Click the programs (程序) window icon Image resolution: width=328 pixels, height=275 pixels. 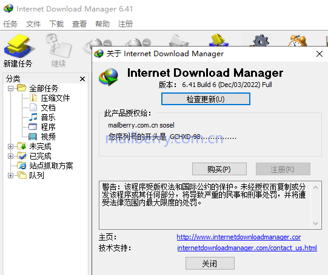click(x=33, y=127)
